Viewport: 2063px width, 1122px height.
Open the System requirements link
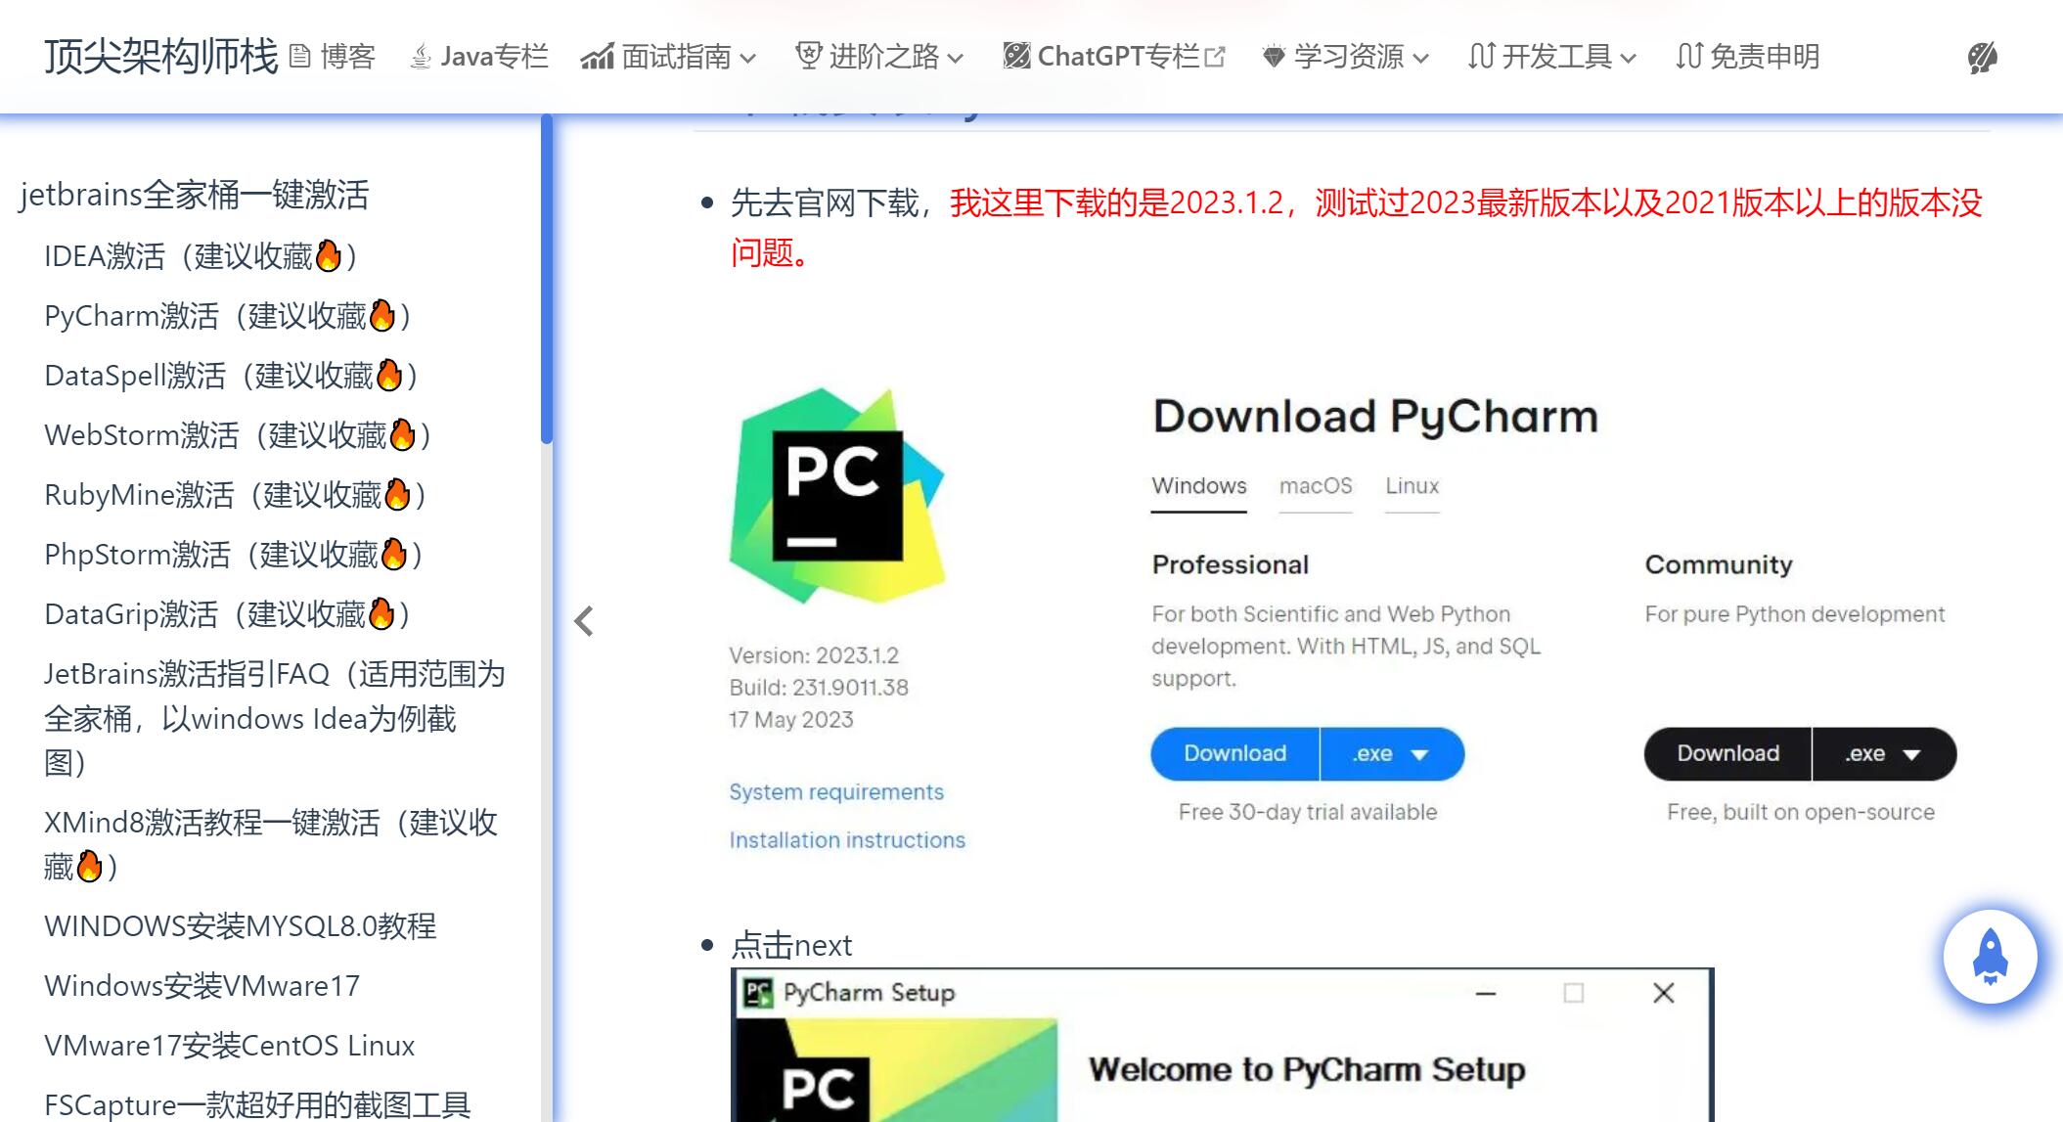(836, 791)
